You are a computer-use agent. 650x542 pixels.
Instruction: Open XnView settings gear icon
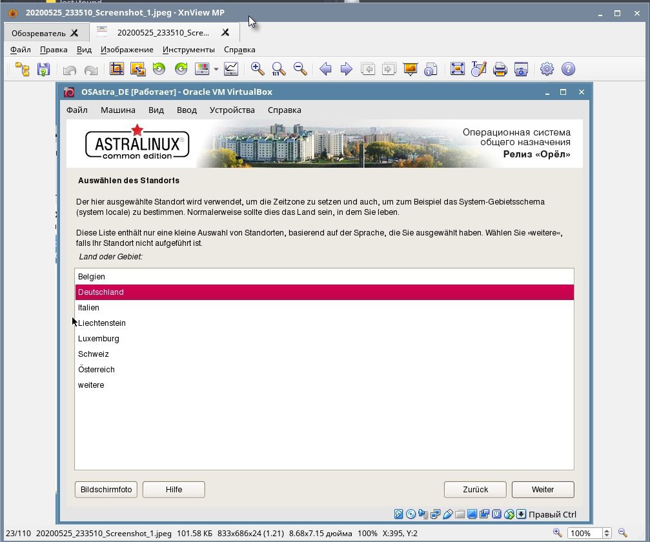tap(547, 69)
